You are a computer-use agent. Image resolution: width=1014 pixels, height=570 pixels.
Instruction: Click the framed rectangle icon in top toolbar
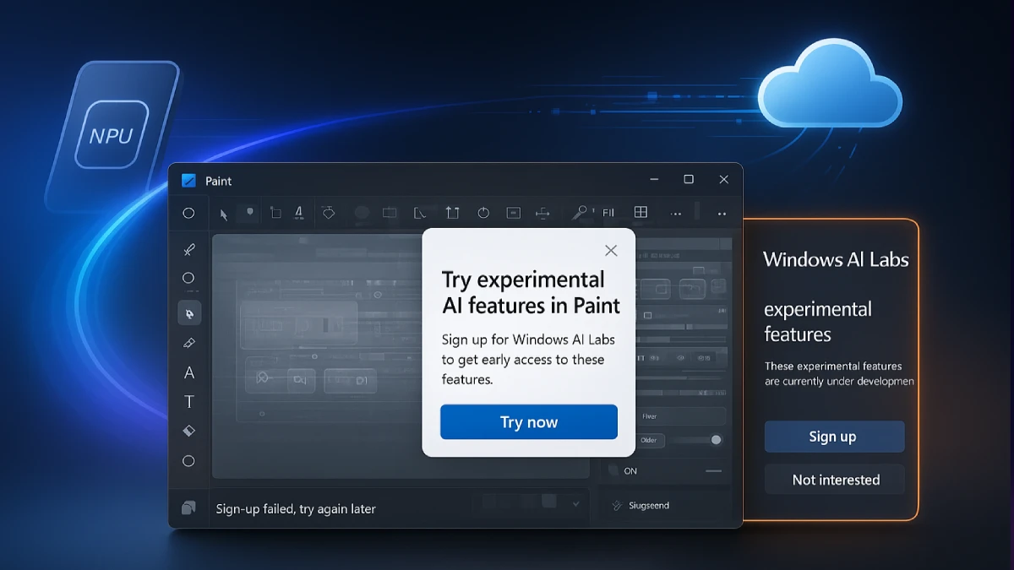(513, 213)
